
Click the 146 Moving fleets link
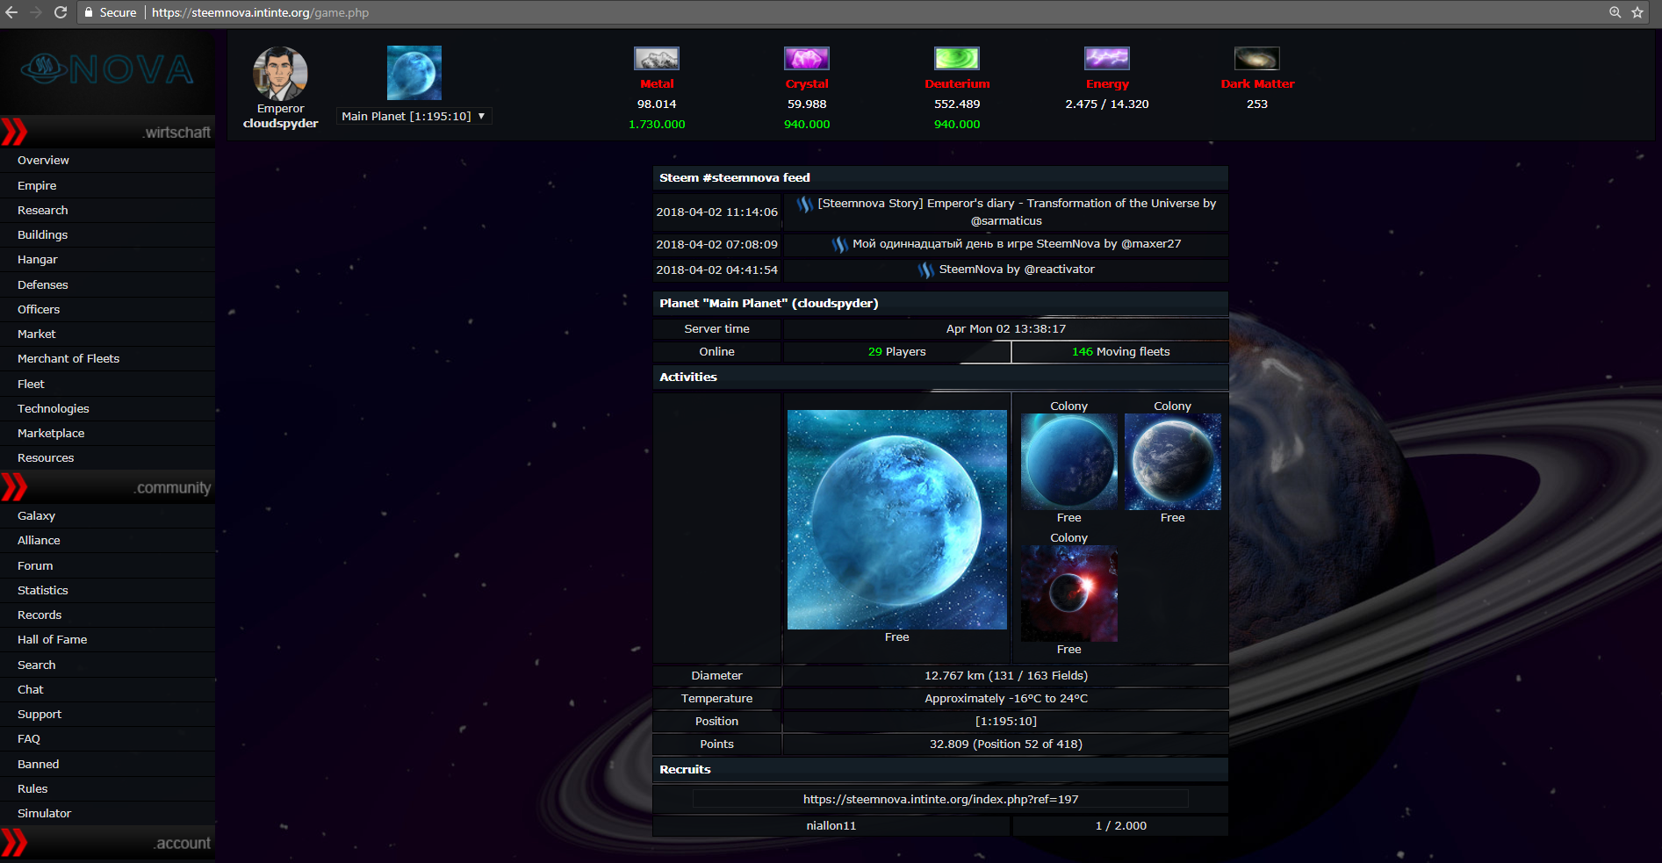1120,351
